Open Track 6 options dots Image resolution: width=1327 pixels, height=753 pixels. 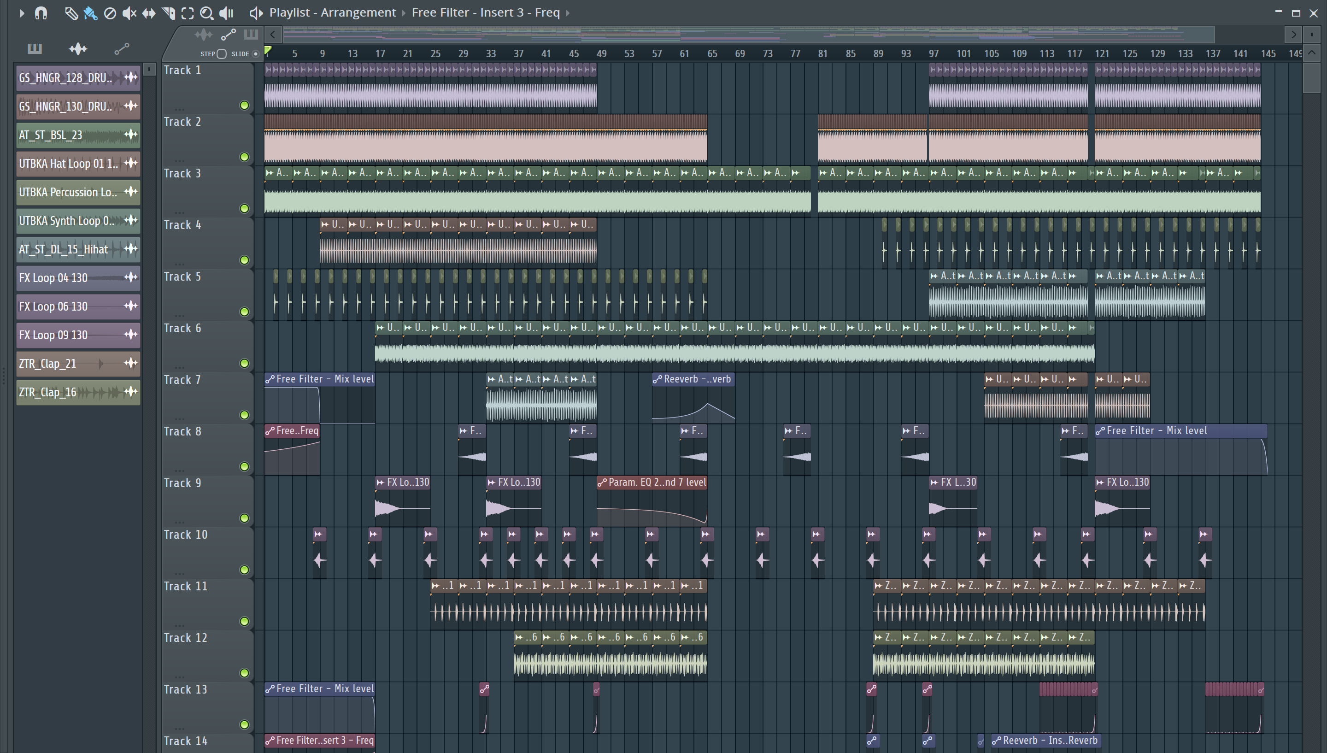179,367
